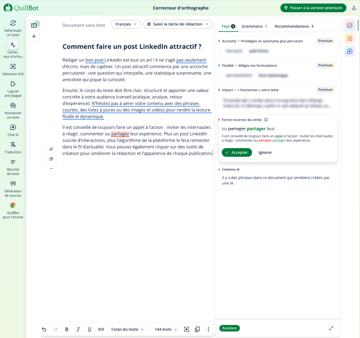Screen dimensions: 360x338
Task: Accept the partager correction
Action: [237, 152]
